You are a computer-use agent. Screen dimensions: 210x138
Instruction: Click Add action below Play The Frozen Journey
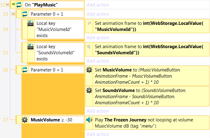coord(98,134)
